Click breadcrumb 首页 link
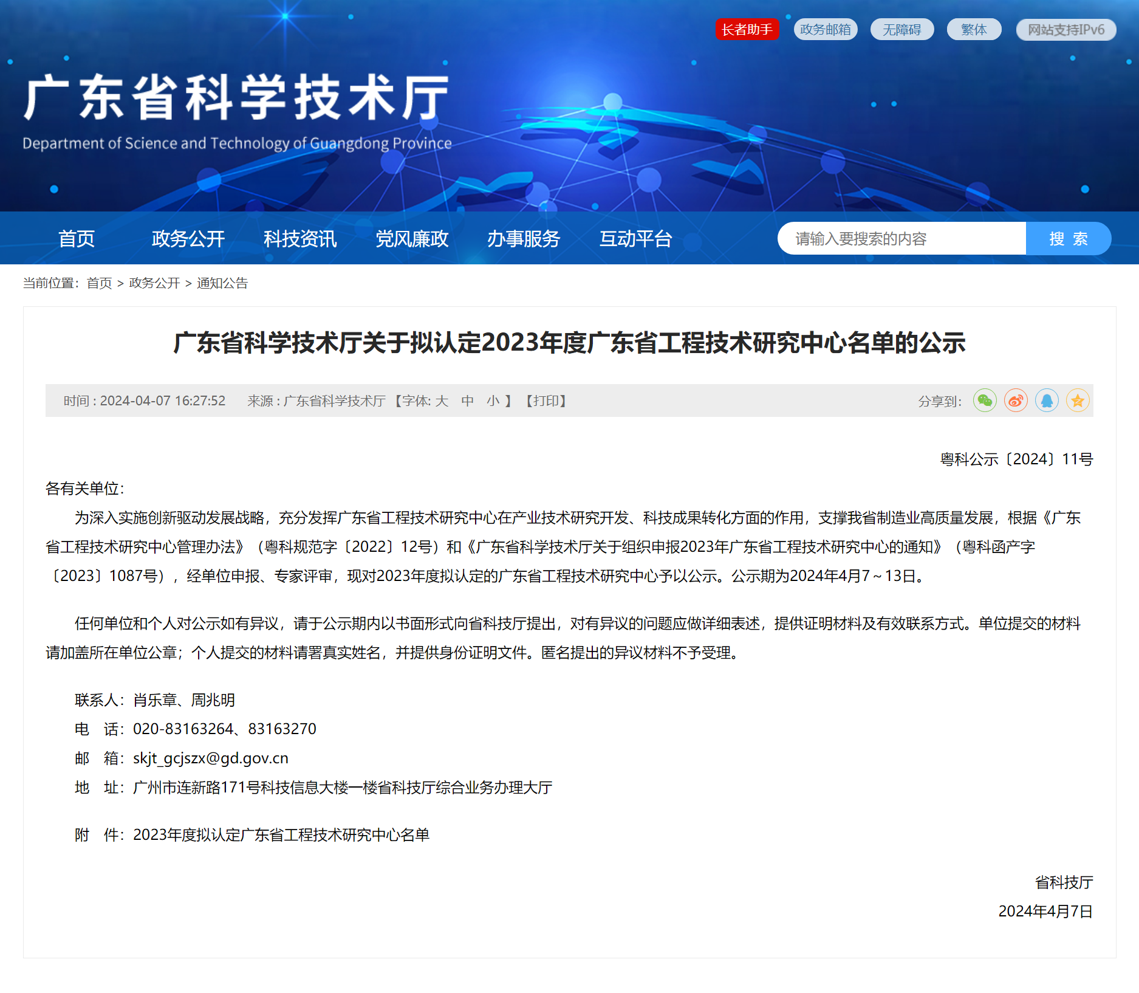This screenshot has width=1139, height=993. (99, 283)
